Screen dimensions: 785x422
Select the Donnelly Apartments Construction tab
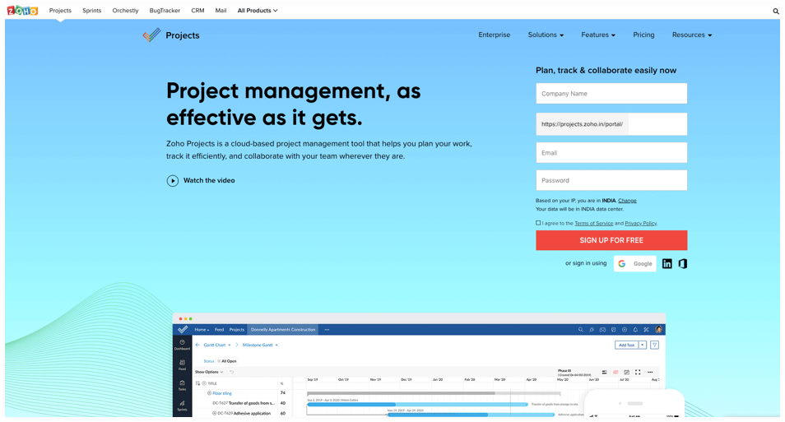[283, 330]
